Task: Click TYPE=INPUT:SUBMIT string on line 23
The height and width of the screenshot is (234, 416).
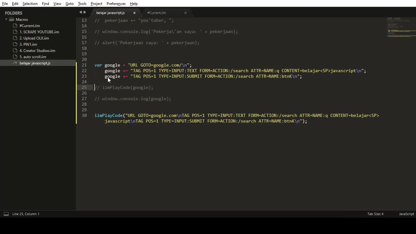Action: [180, 76]
